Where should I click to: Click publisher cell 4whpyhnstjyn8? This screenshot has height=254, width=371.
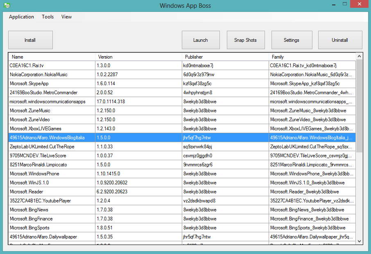coord(225,93)
